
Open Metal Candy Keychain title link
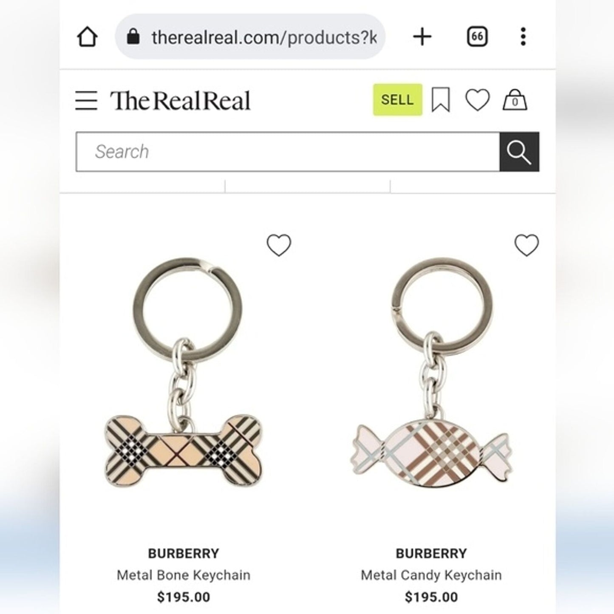pyautogui.click(x=431, y=575)
